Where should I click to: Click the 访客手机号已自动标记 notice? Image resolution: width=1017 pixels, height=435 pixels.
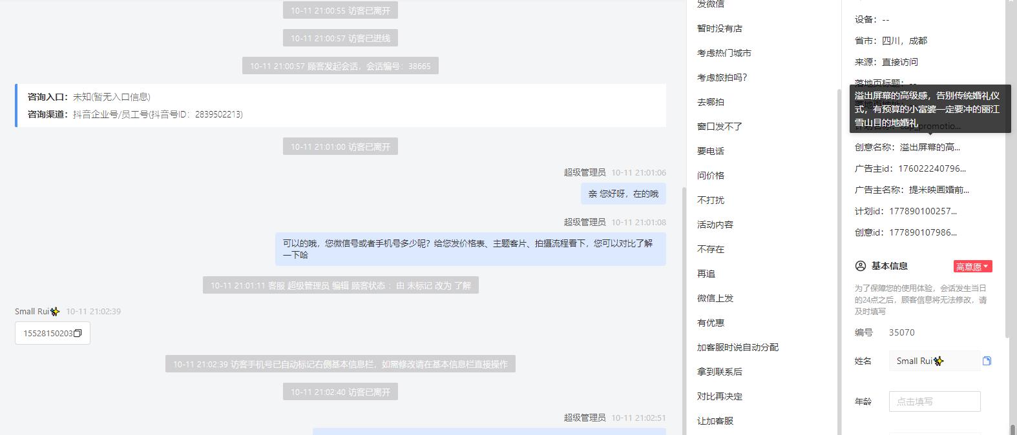pos(341,364)
